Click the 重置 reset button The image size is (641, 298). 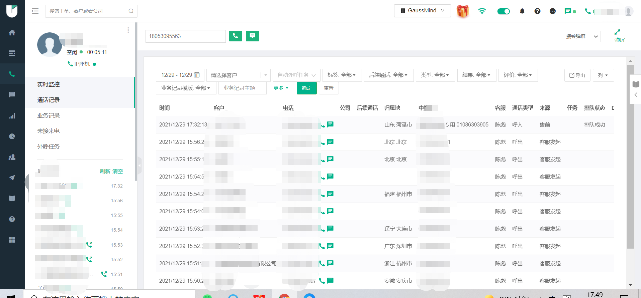(x=329, y=88)
